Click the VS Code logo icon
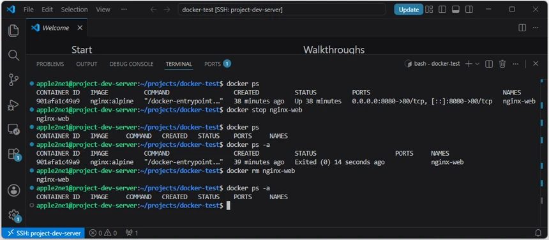This screenshot has height=240, width=549. coord(10,10)
